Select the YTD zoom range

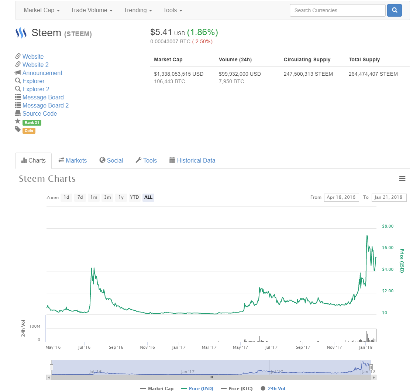point(134,197)
